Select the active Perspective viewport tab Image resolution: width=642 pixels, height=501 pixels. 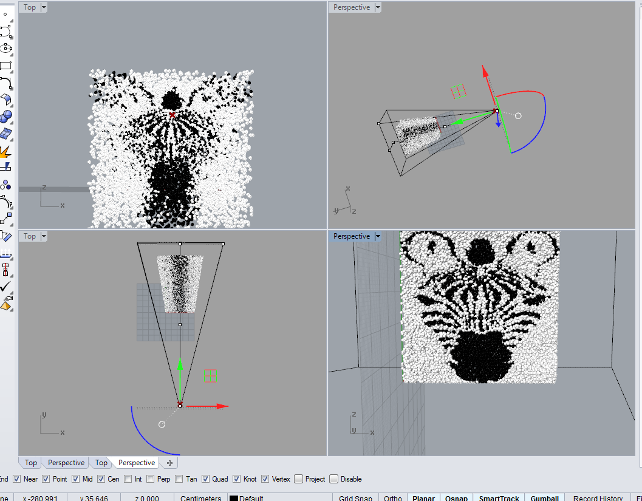click(137, 463)
